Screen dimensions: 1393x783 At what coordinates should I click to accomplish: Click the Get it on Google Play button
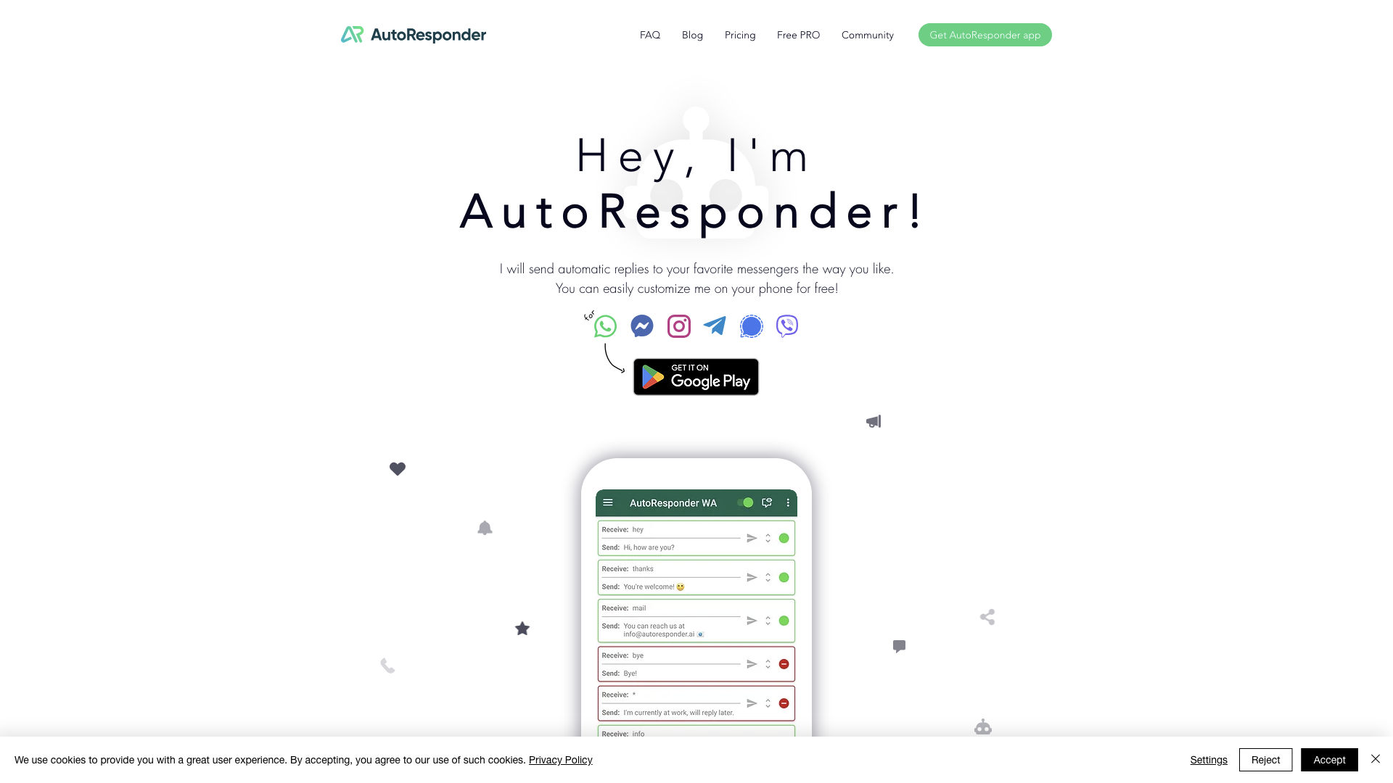[x=696, y=376]
